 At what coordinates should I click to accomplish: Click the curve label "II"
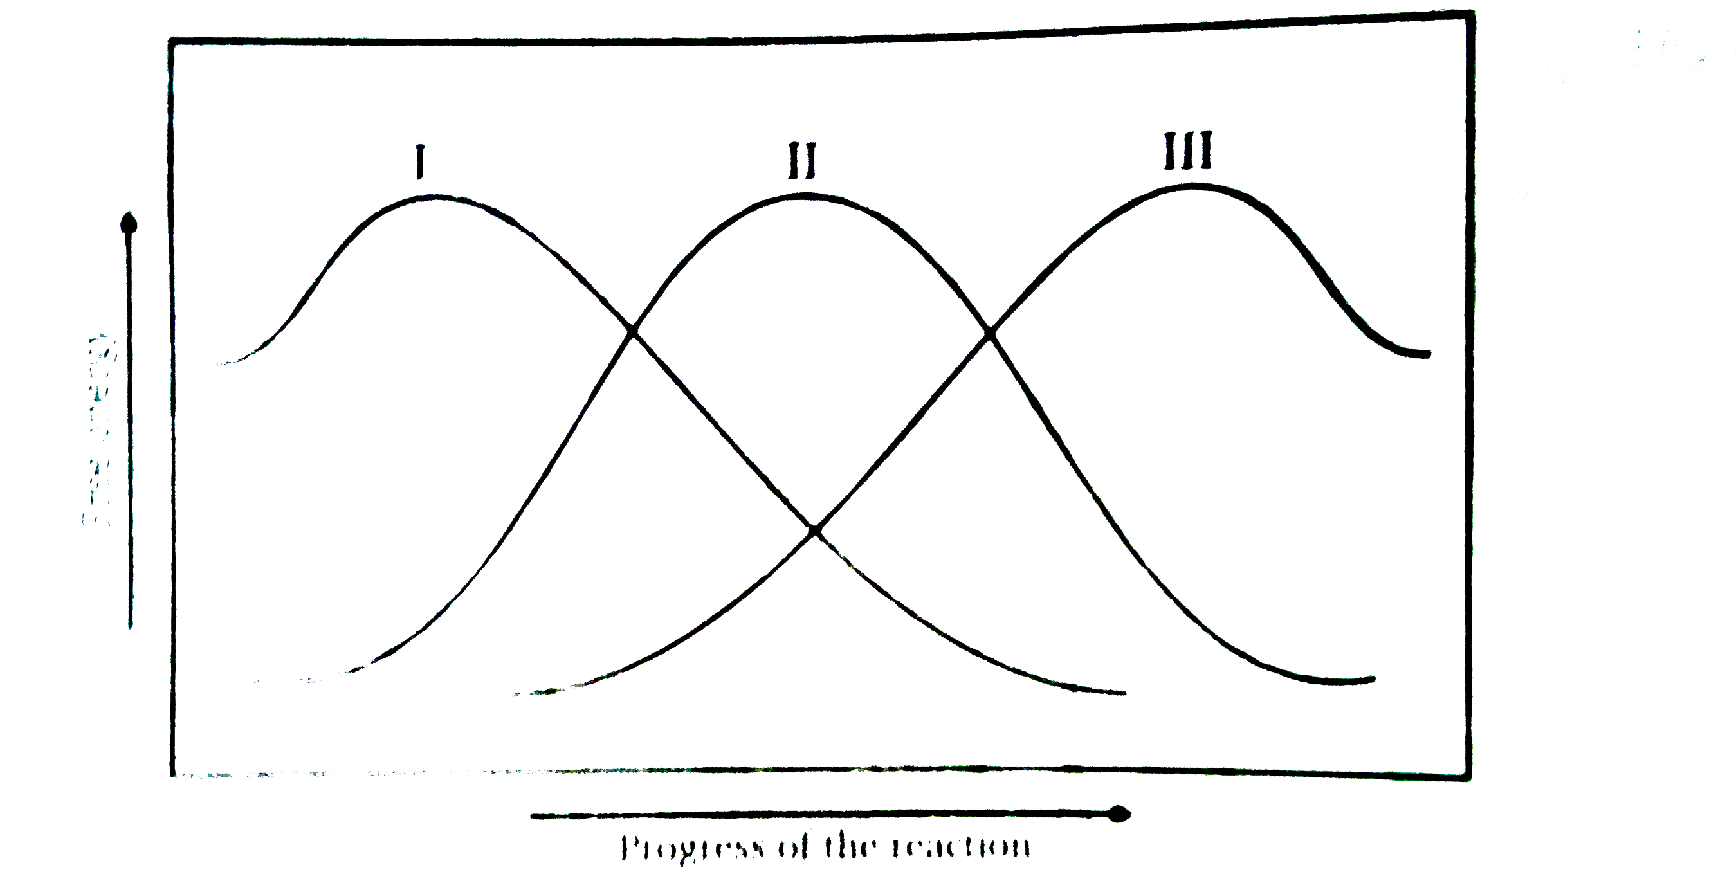coord(801,160)
